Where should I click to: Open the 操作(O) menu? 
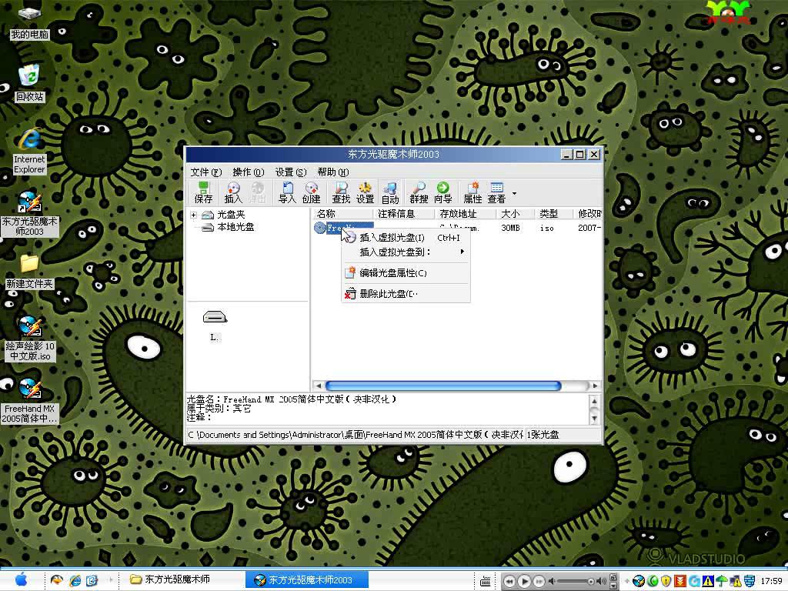point(249,172)
